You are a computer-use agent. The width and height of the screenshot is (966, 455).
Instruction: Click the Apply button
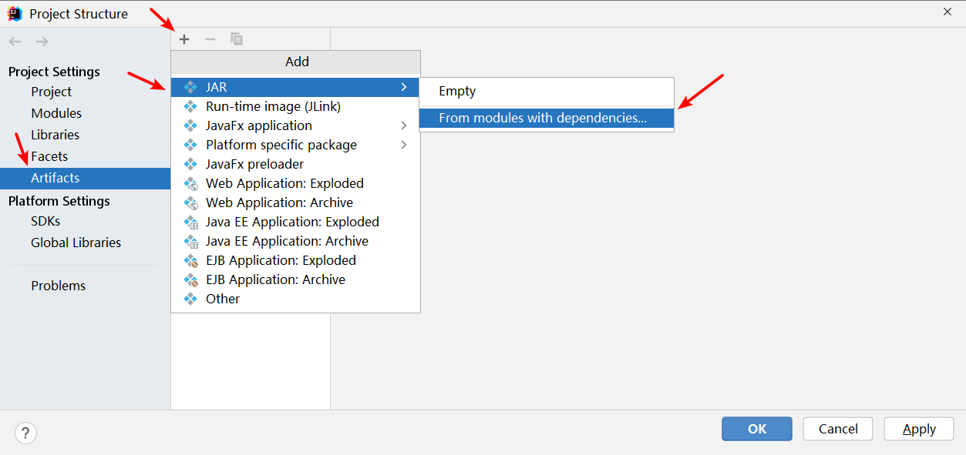click(x=919, y=429)
